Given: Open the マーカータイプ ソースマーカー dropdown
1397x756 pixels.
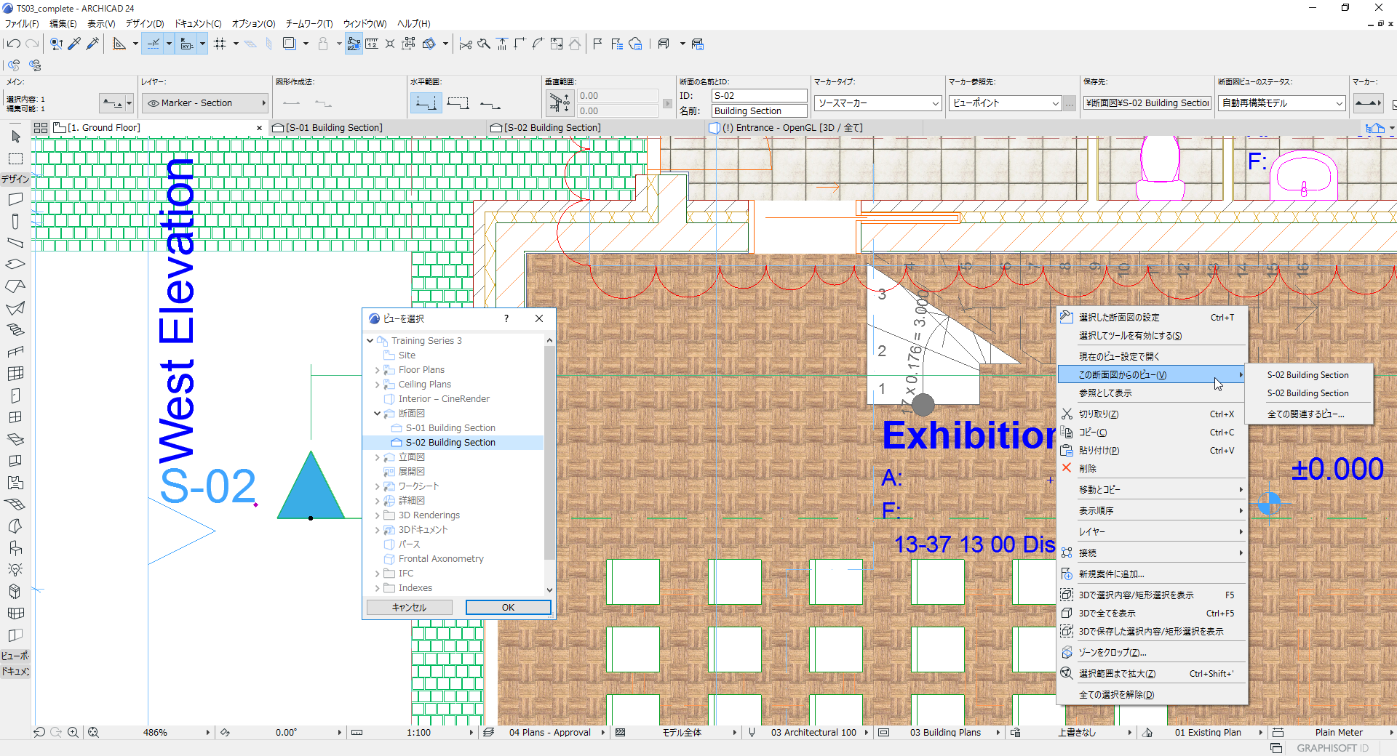Looking at the screenshot, I should pyautogui.click(x=877, y=103).
